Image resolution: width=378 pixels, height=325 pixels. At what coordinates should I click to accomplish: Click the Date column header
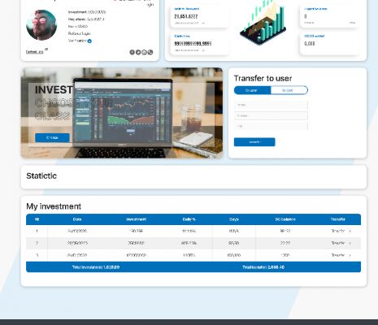tap(77, 219)
